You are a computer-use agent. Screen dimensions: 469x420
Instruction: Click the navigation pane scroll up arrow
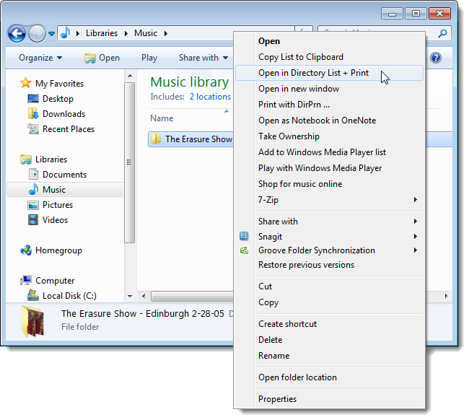130,76
